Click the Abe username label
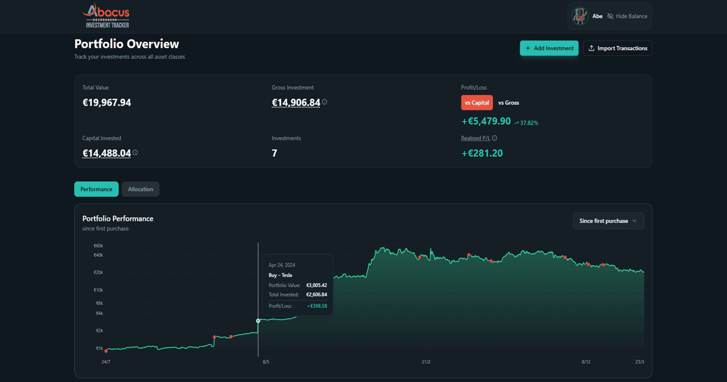This screenshot has width=727, height=382. tap(597, 16)
